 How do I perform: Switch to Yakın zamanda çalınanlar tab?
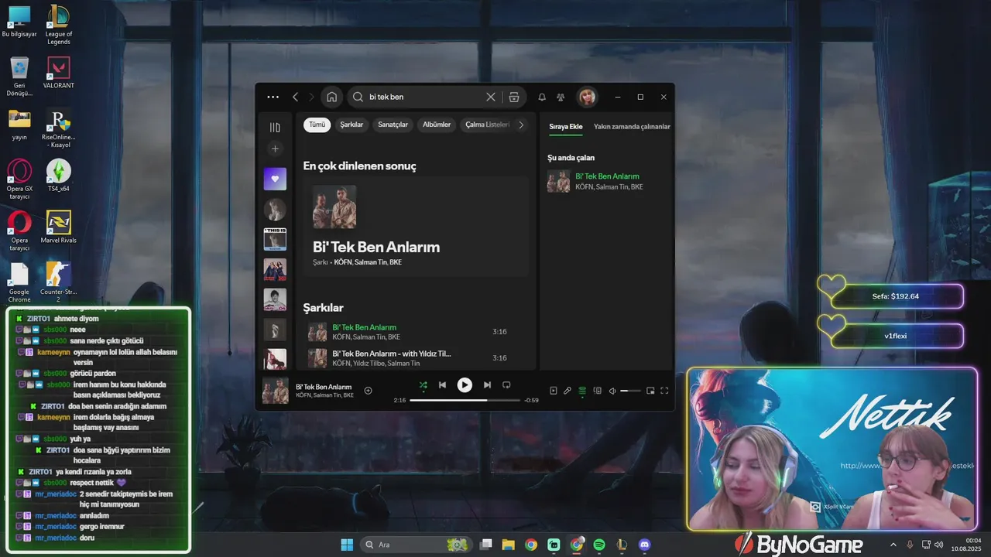tap(632, 126)
